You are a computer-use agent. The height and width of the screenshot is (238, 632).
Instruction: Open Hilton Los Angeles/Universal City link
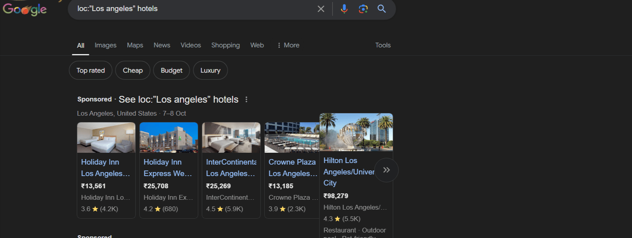tap(348, 172)
